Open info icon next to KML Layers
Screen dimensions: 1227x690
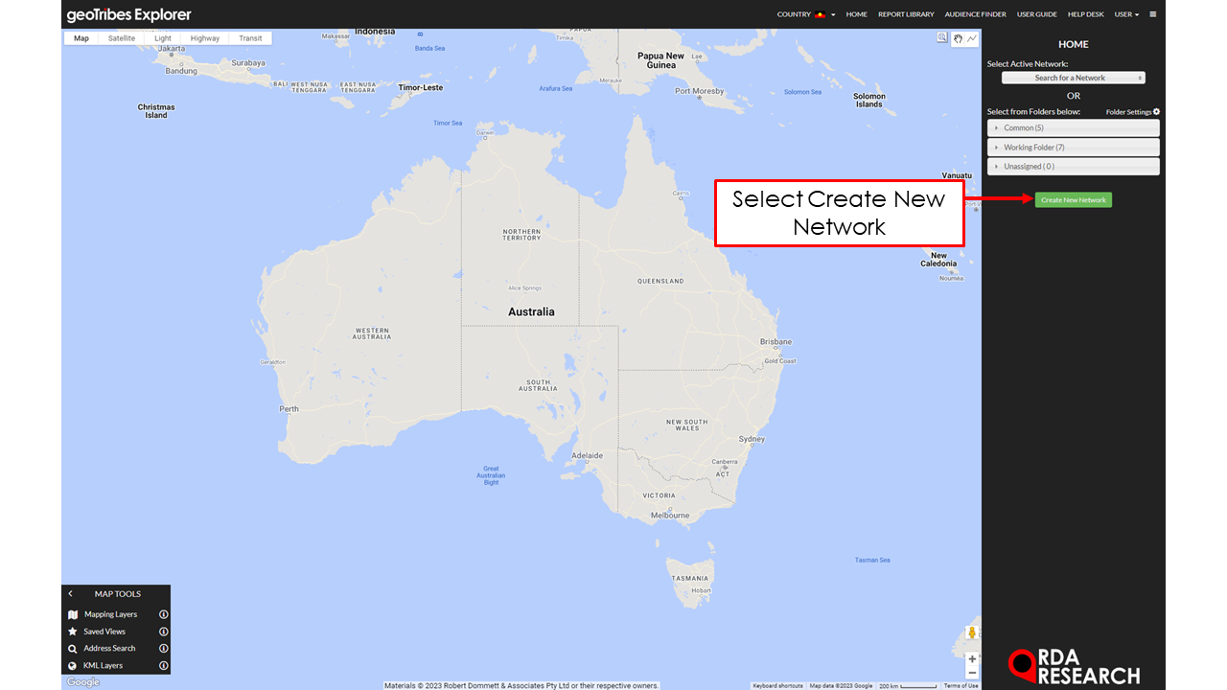pyautogui.click(x=164, y=665)
